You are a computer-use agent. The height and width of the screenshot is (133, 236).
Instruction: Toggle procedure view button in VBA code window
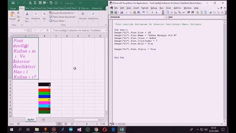[x=110, y=124]
